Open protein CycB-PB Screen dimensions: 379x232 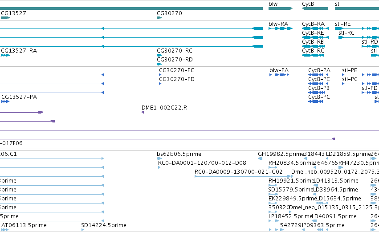point(319,88)
